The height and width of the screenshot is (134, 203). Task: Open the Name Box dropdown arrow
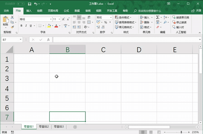tap(21, 40)
